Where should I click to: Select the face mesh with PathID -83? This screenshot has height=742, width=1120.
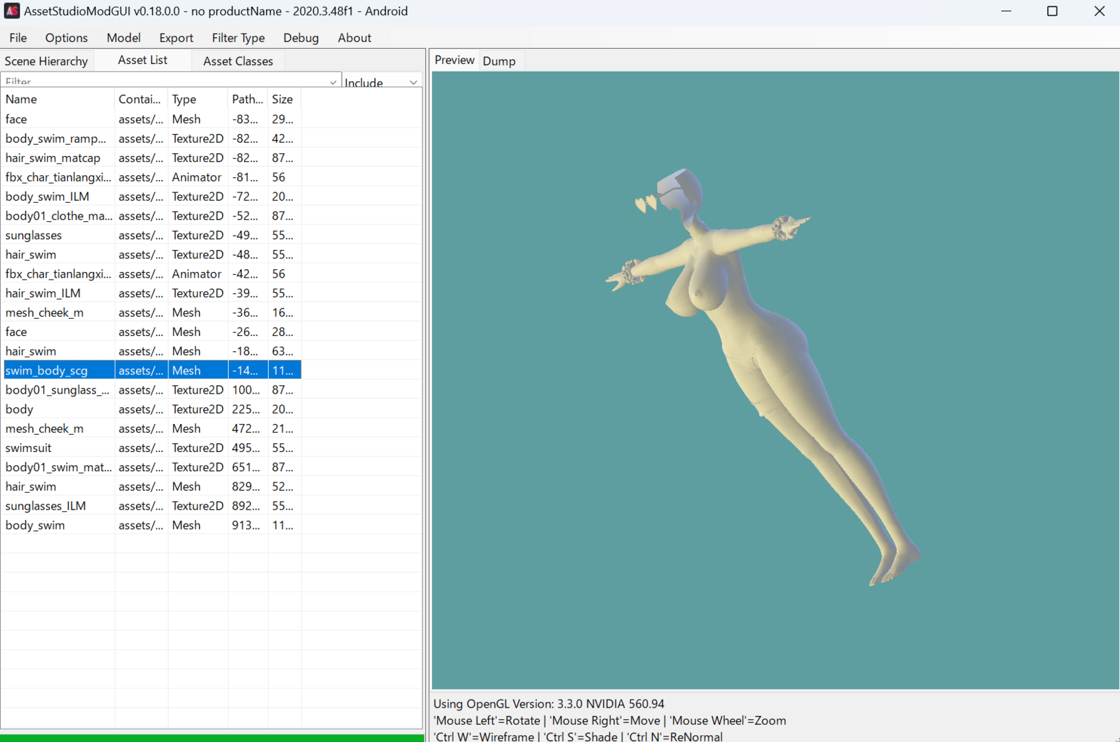click(151, 119)
